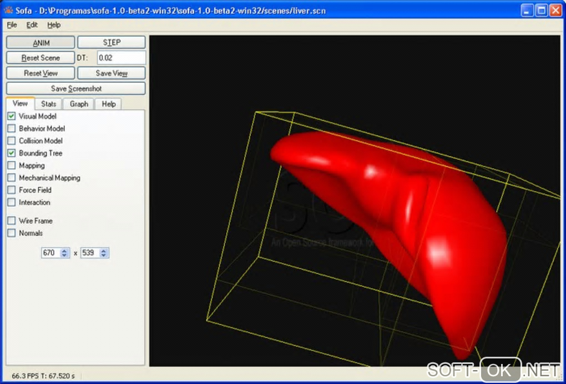566x384 pixels.
Task: Open the Help menu in menu bar
Action: tap(54, 25)
